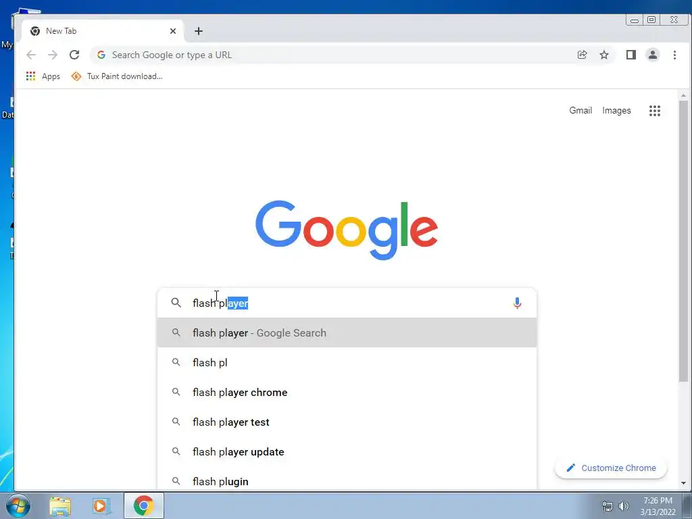Open the Apps bookmarks shortcut
Image resolution: width=692 pixels, height=519 pixels.
tap(43, 76)
